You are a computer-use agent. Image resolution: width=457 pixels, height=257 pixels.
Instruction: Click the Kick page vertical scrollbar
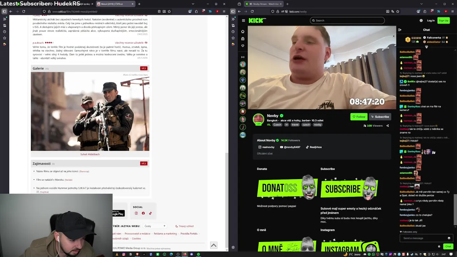tap(455, 210)
